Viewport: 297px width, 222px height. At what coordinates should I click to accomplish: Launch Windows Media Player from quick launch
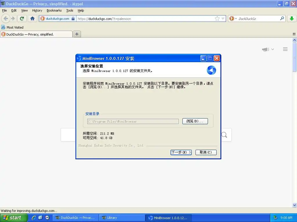pyautogui.click(x=47, y=218)
